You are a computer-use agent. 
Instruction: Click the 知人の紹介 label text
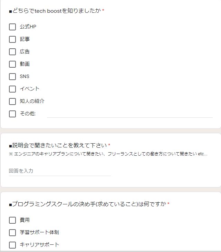coord(32,101)
